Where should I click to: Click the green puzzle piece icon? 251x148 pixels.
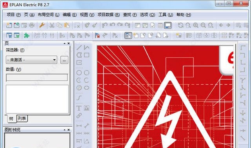pos(26,35)
